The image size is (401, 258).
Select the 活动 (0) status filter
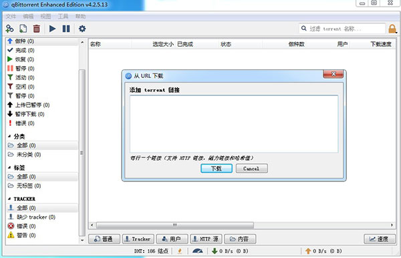tap(42, 77)
